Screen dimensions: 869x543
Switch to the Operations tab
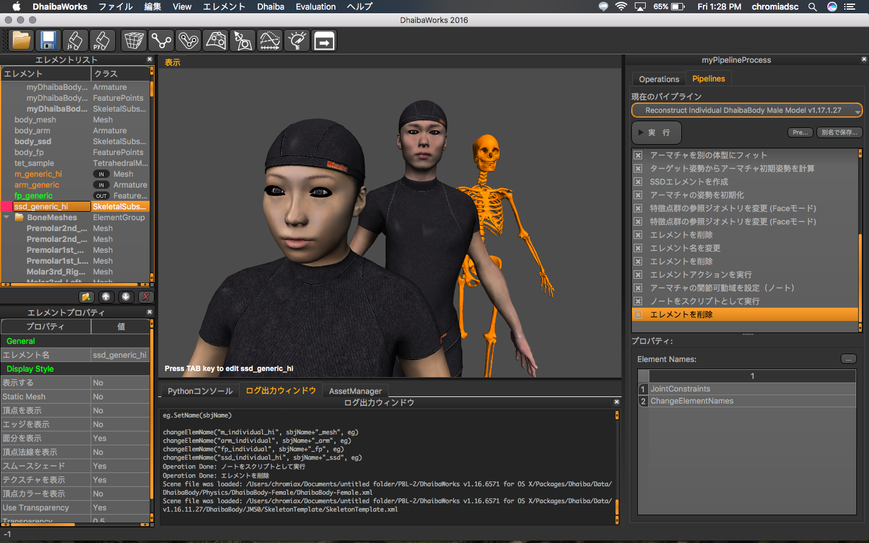tap(659, 79)
